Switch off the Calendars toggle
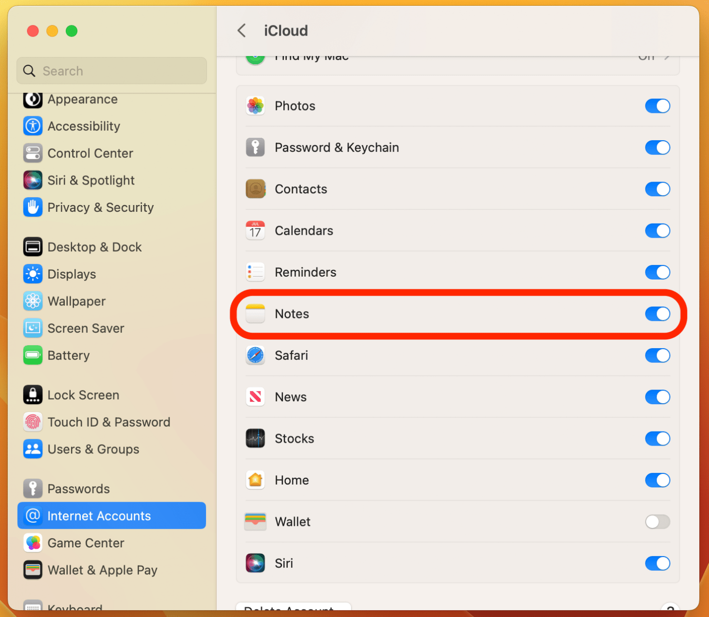709x617 pixels. click(657, 230)
